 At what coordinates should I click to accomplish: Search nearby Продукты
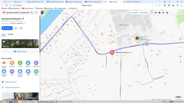click(x=28, y=64)
